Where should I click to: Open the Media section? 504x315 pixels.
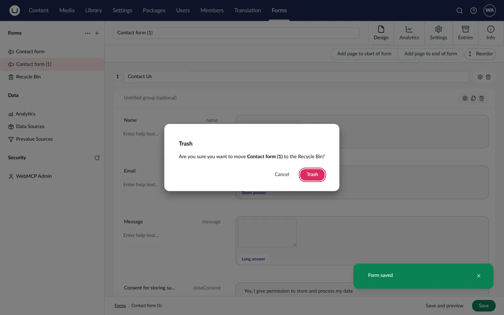click(67, 10)
